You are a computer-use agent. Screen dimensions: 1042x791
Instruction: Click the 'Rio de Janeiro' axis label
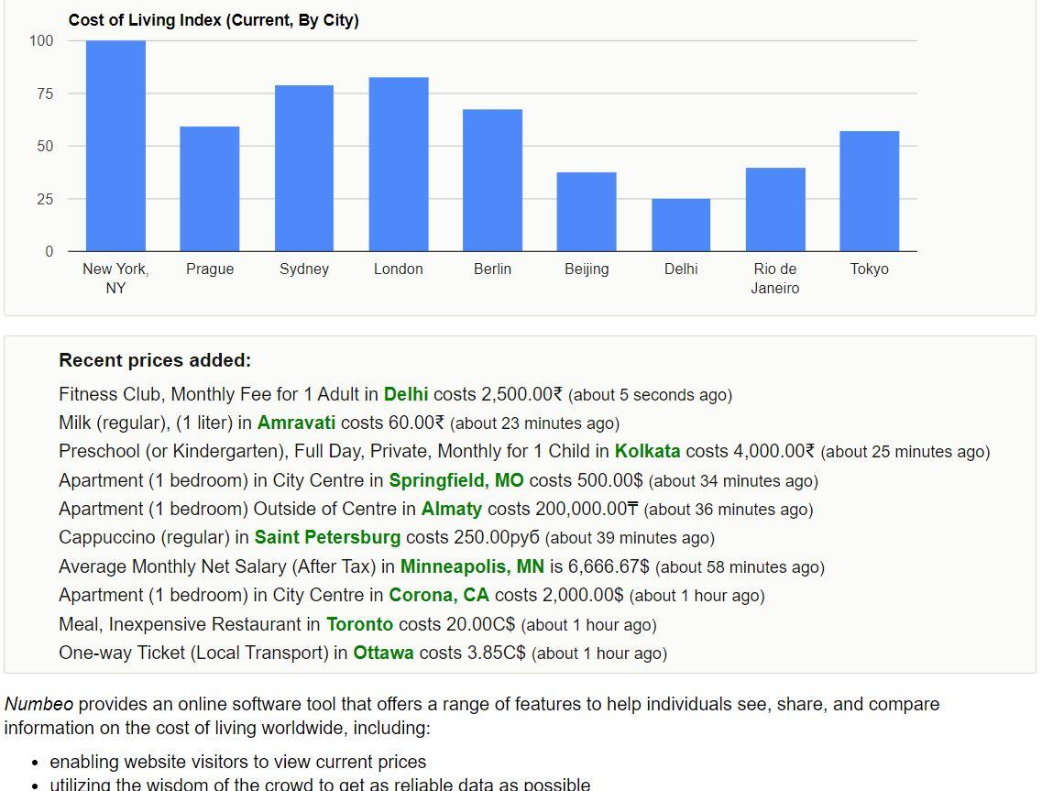click(x=774, y=279)
